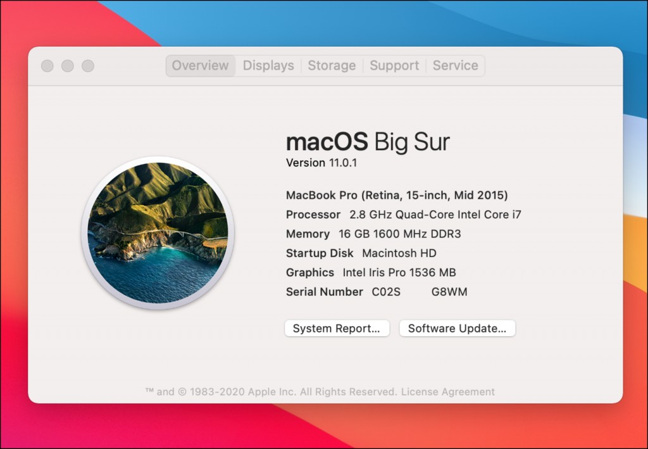Close the About This Mac window
Image resolution: width=648 pixels, height=449 pixels.
click(47, 66)
